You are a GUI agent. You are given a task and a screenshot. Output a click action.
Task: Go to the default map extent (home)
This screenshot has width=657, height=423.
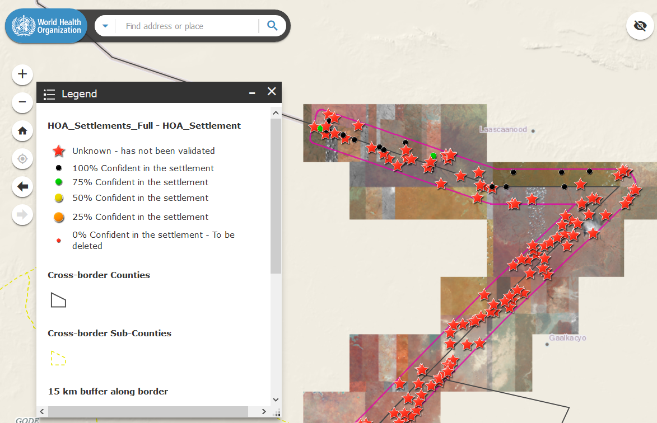[x=22, y=131]
